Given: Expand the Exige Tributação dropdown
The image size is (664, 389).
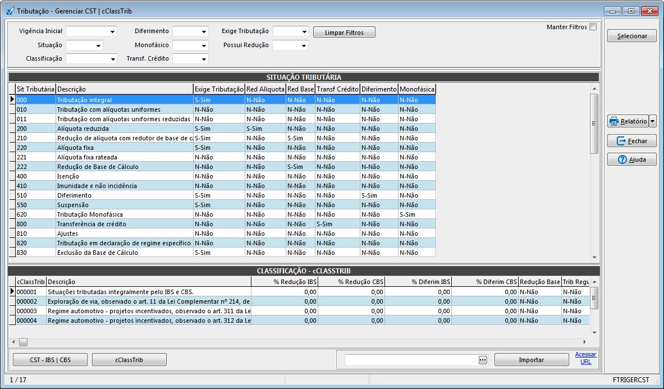Looking at the screenshot, I should click(304, 32).
